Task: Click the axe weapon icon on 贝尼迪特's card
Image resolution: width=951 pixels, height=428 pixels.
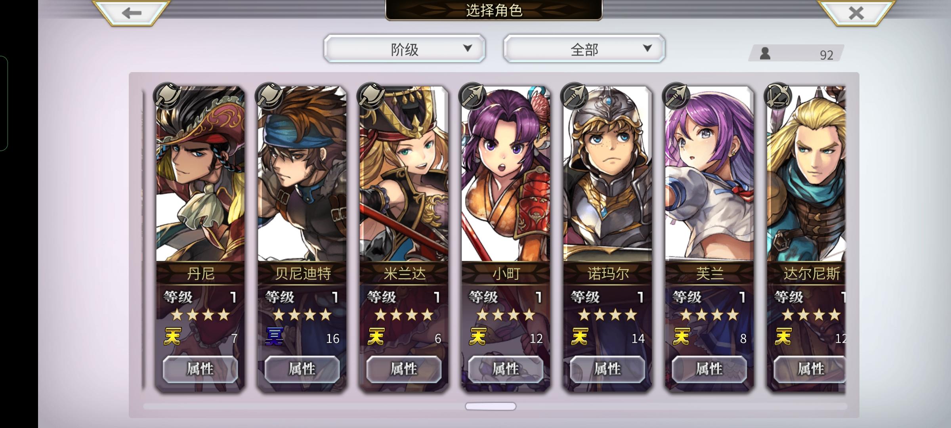Action: coord(269,96)
